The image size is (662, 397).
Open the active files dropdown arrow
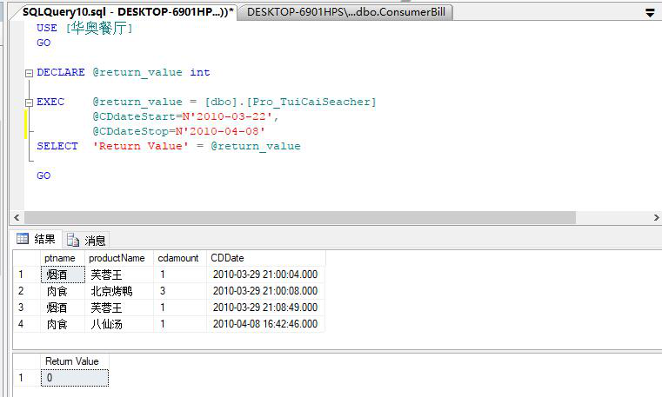point(650,13)
